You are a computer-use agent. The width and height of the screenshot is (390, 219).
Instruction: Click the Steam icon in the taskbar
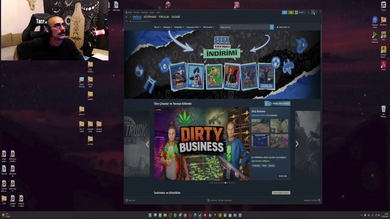pos(200,215)
